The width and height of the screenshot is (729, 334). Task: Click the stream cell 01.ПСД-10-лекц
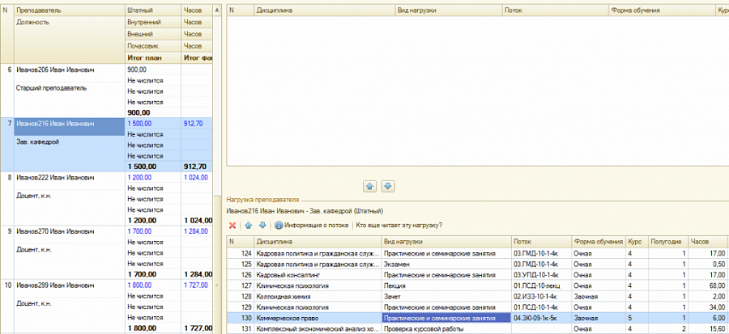(542, 285)
